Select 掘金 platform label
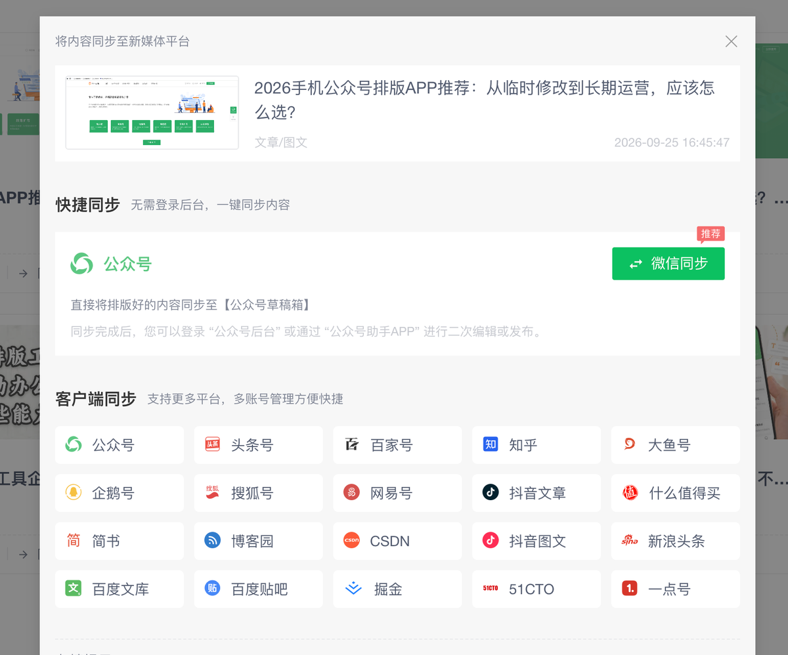Image resolution: width=788 pixels, height=655 pixels. (x=388, y=589)
